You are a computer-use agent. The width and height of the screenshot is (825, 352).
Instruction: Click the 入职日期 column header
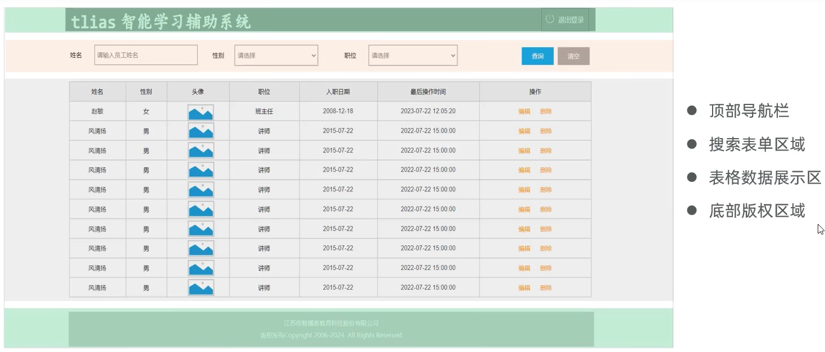pos(338,92)
